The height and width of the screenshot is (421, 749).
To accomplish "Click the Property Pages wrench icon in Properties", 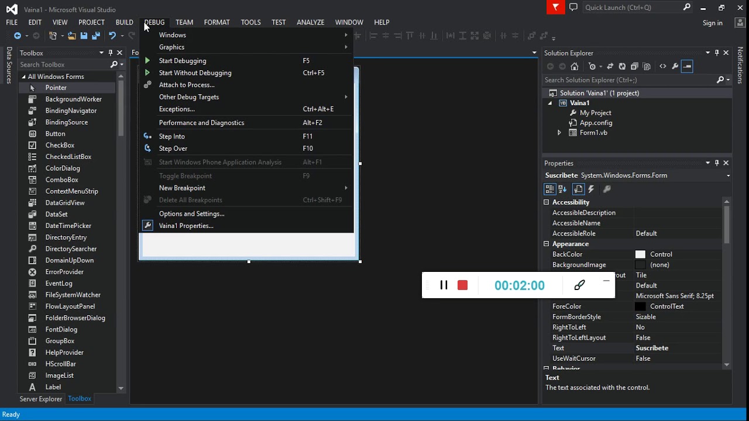I will tap(607, 189).
